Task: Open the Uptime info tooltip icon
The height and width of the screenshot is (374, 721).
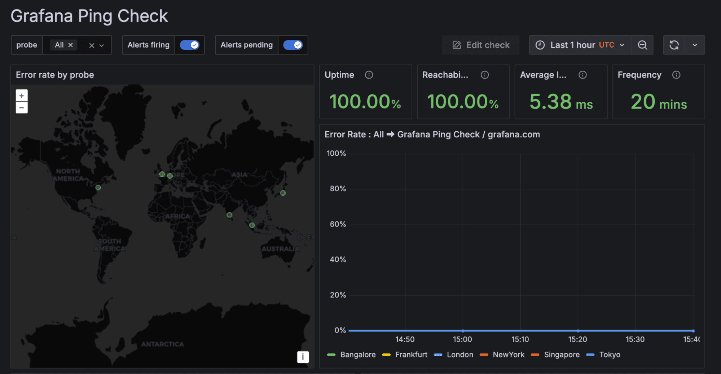Action: coord(369,75)
